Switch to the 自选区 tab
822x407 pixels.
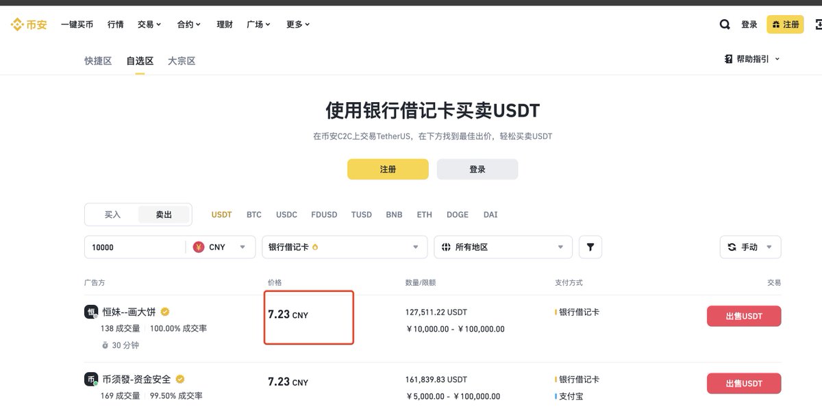tap(140, 61)
